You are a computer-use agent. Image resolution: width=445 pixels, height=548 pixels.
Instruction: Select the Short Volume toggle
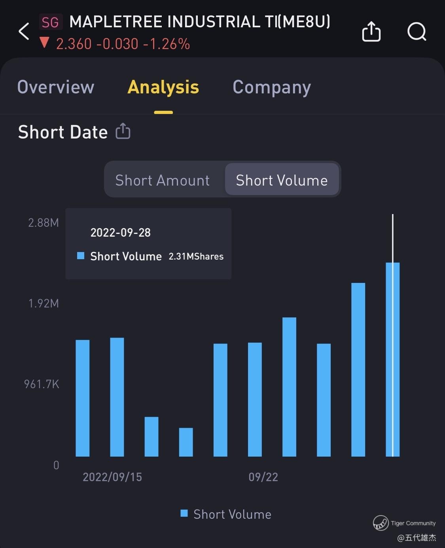coord(282,180)
